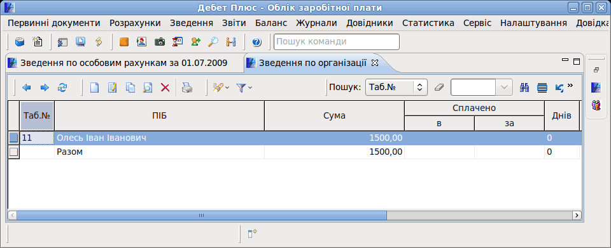Screen dimensions: 611x248
Task: Open help with the blue question mark
Action: 256,42
